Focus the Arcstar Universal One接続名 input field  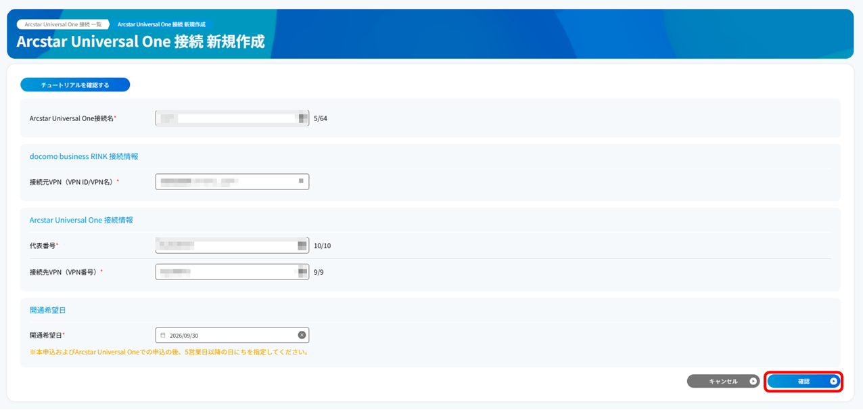232,118
